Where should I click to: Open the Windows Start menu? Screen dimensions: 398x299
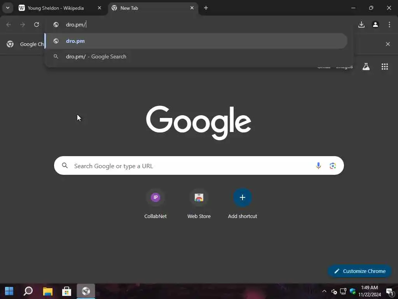tap(9, 291)
